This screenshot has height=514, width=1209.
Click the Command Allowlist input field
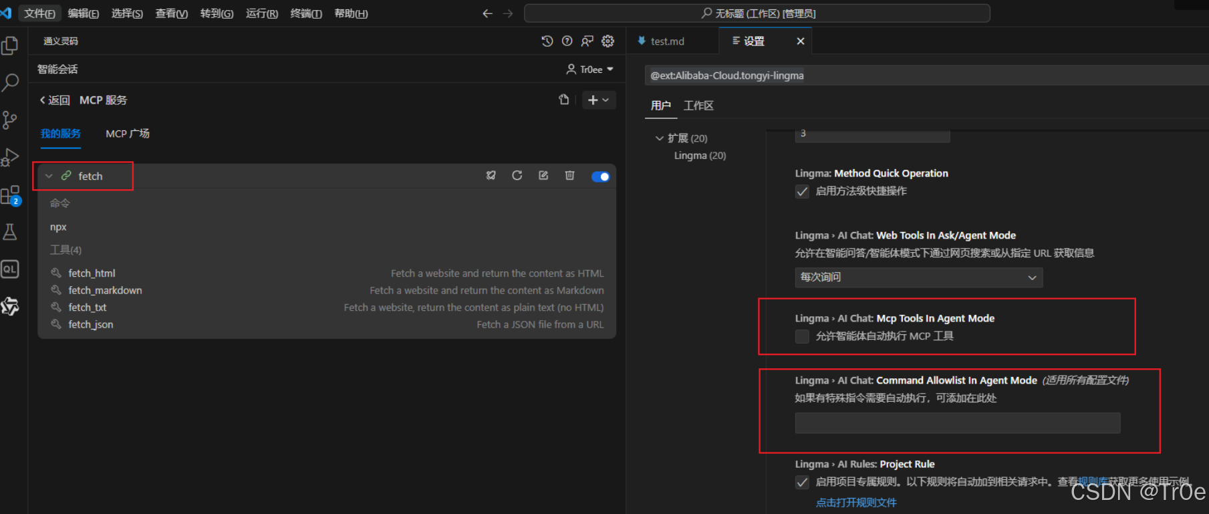tap(958, 423)
